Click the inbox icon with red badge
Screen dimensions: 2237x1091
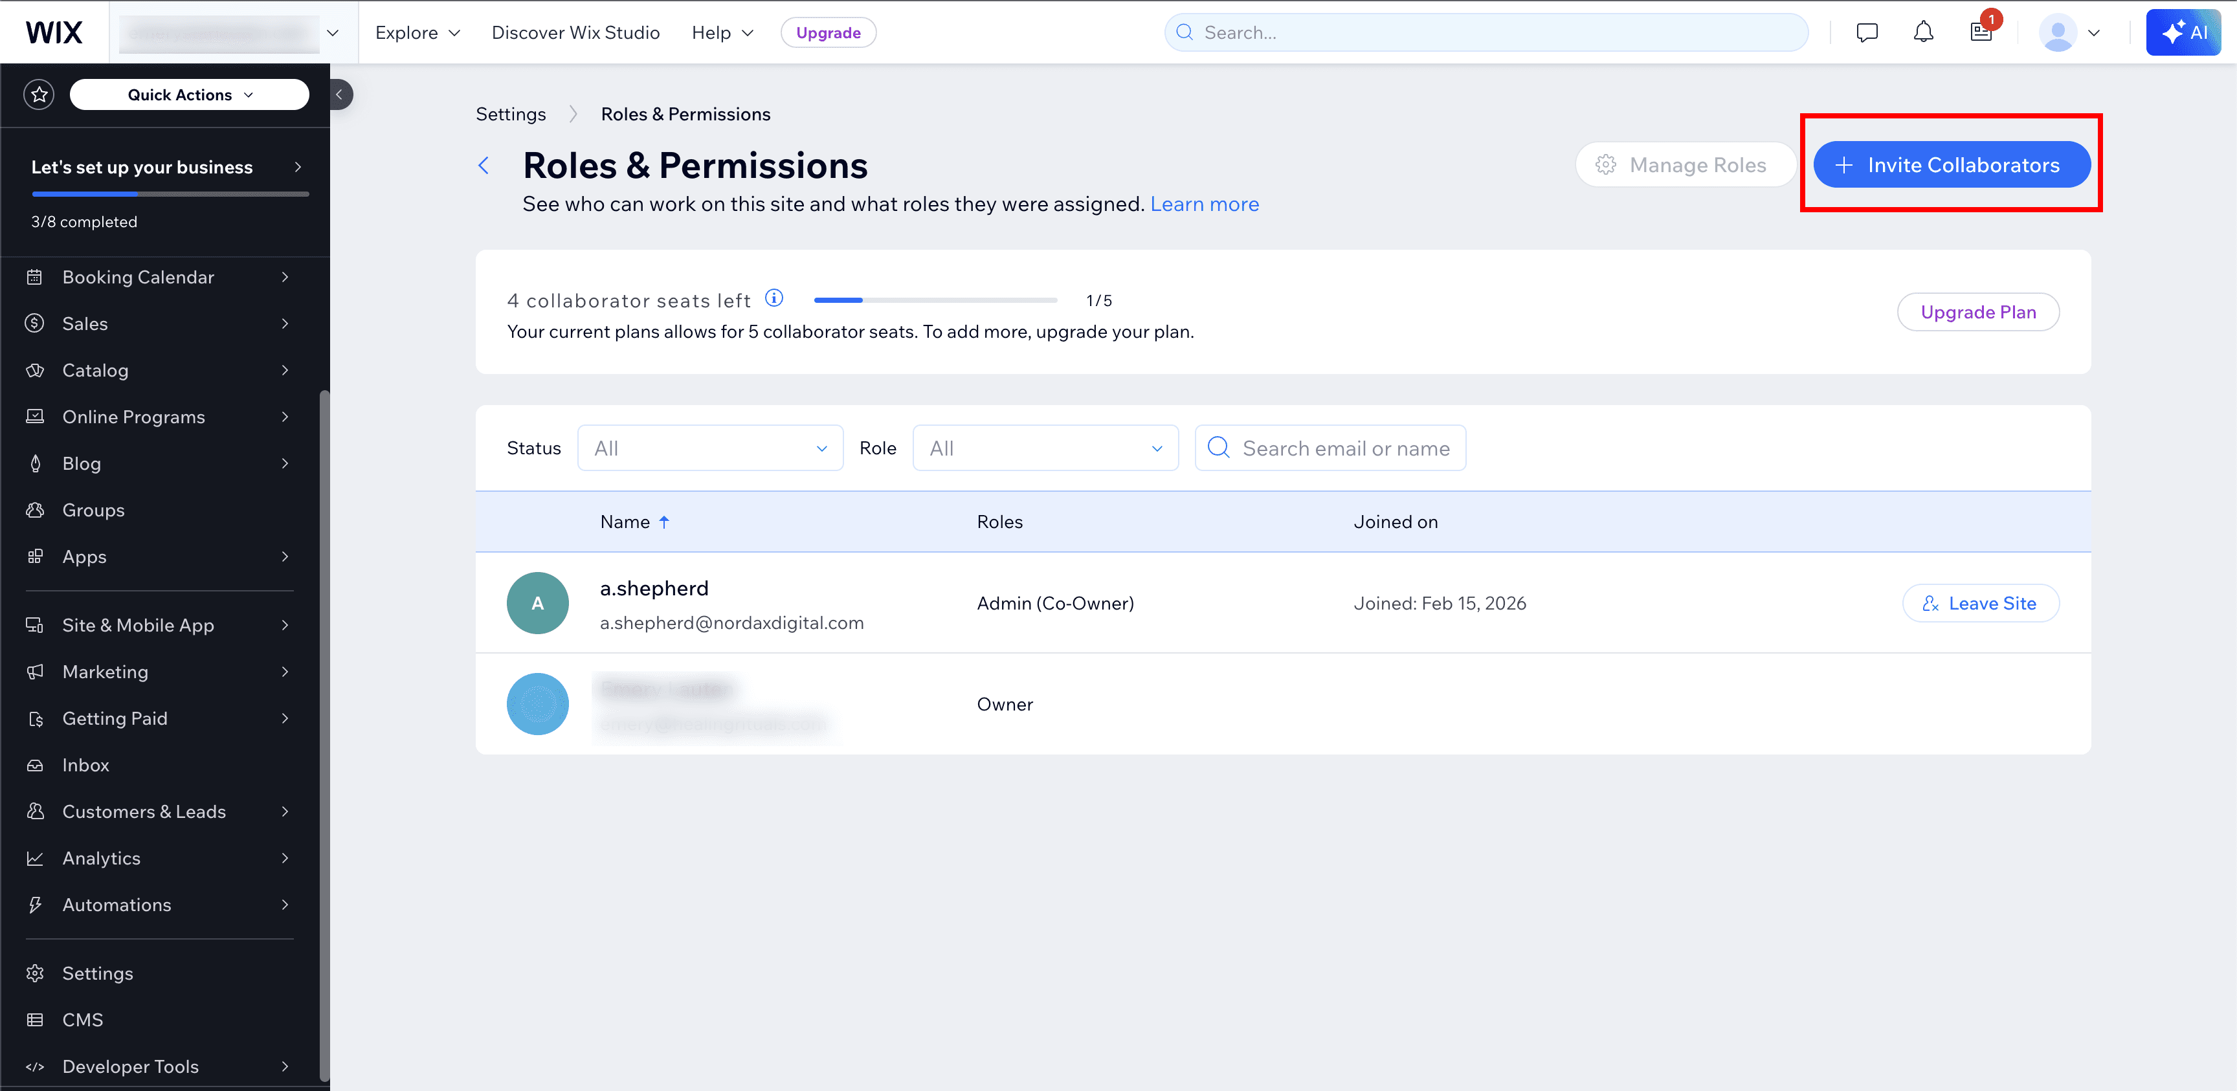(x=1981, y=31)
